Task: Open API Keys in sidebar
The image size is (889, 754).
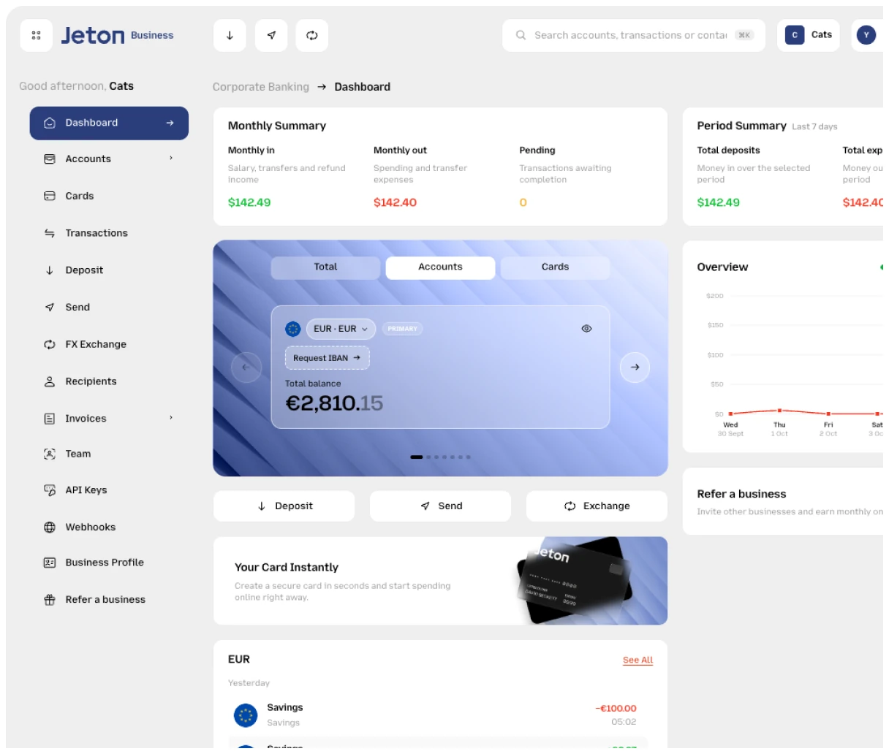Action: point(109,490)
